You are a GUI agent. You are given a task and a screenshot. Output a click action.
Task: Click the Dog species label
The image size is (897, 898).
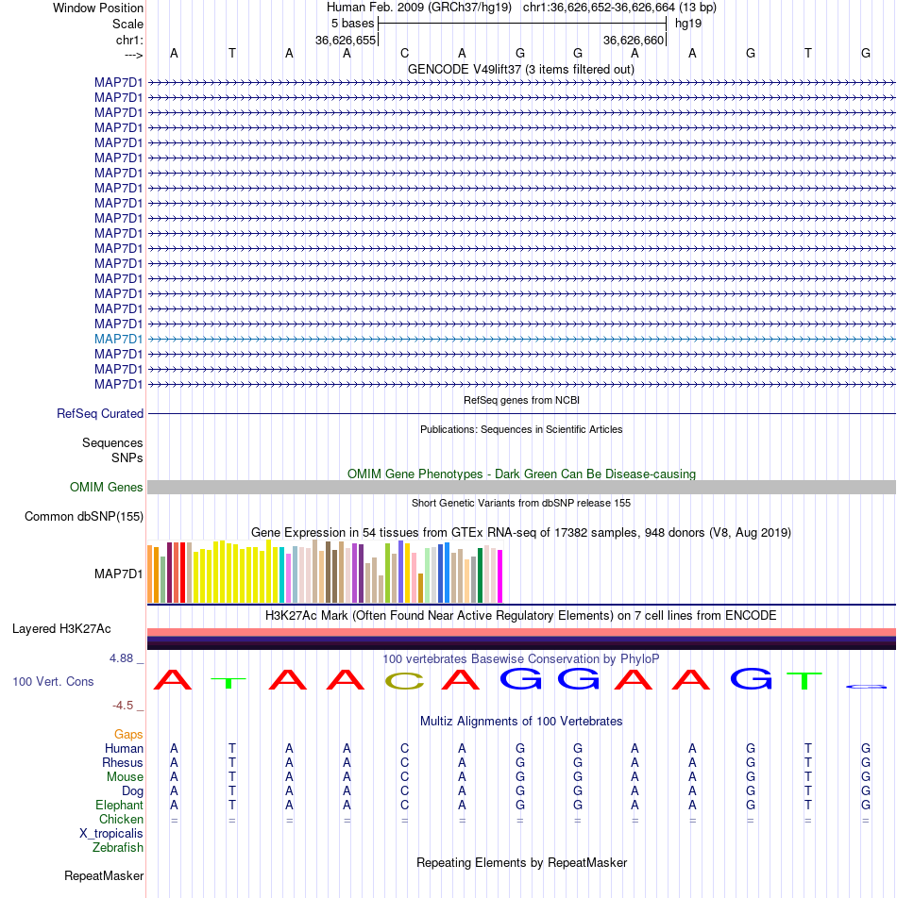pyautogui.click(x=132, y=790)
